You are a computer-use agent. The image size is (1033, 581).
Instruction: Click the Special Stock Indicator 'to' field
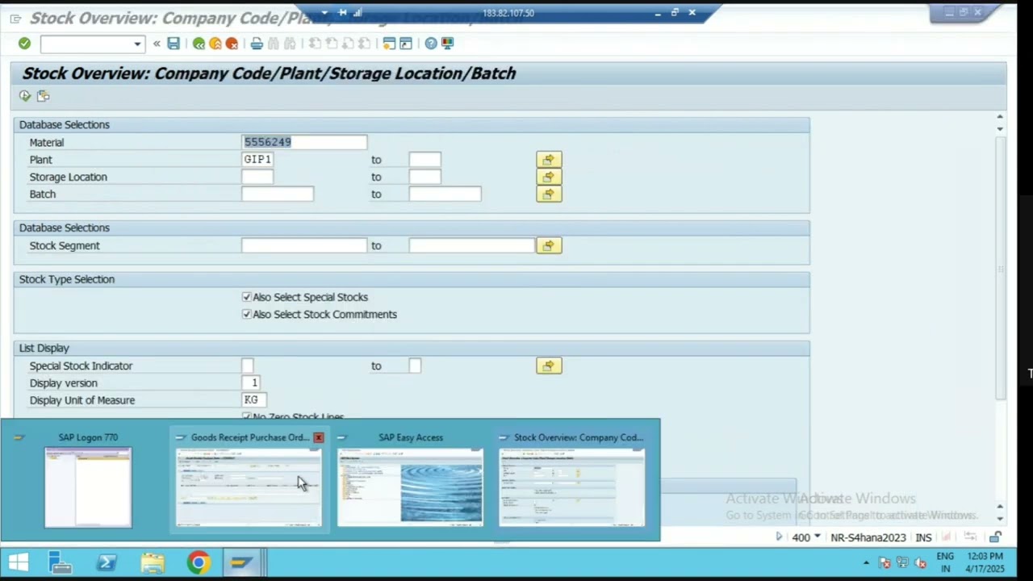coord(415,366)
